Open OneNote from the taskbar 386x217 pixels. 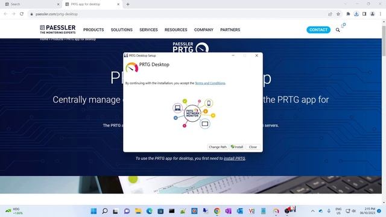click(228, 211)
